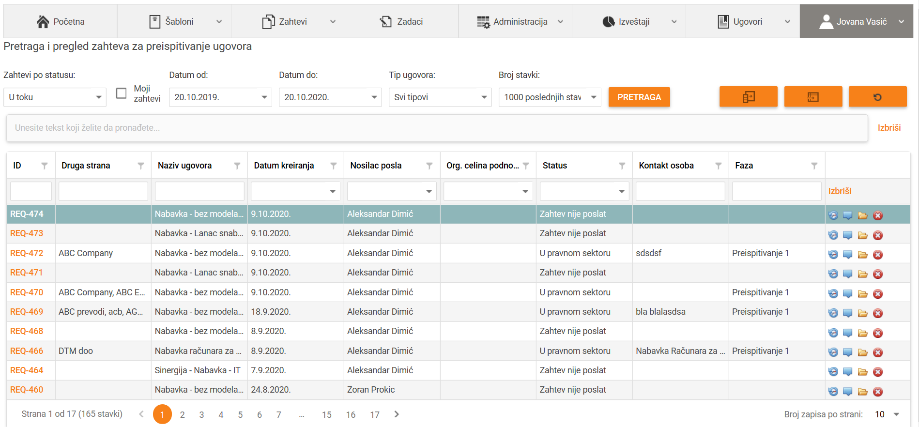Delete request REQ-466 with red X
919x427 pixels.
point(877,352)
